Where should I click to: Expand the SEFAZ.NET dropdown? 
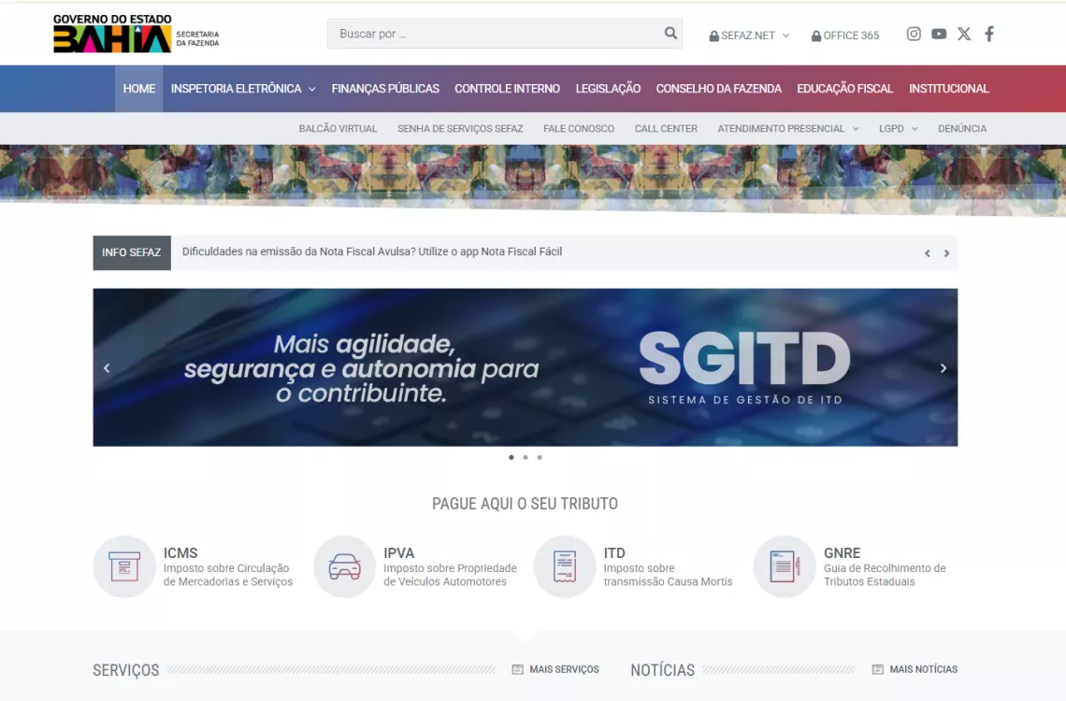749,36
